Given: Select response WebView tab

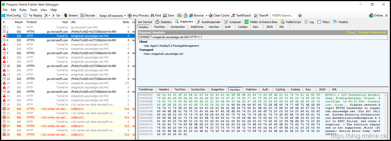Looking at the screenshot, I should click(251, 89).
